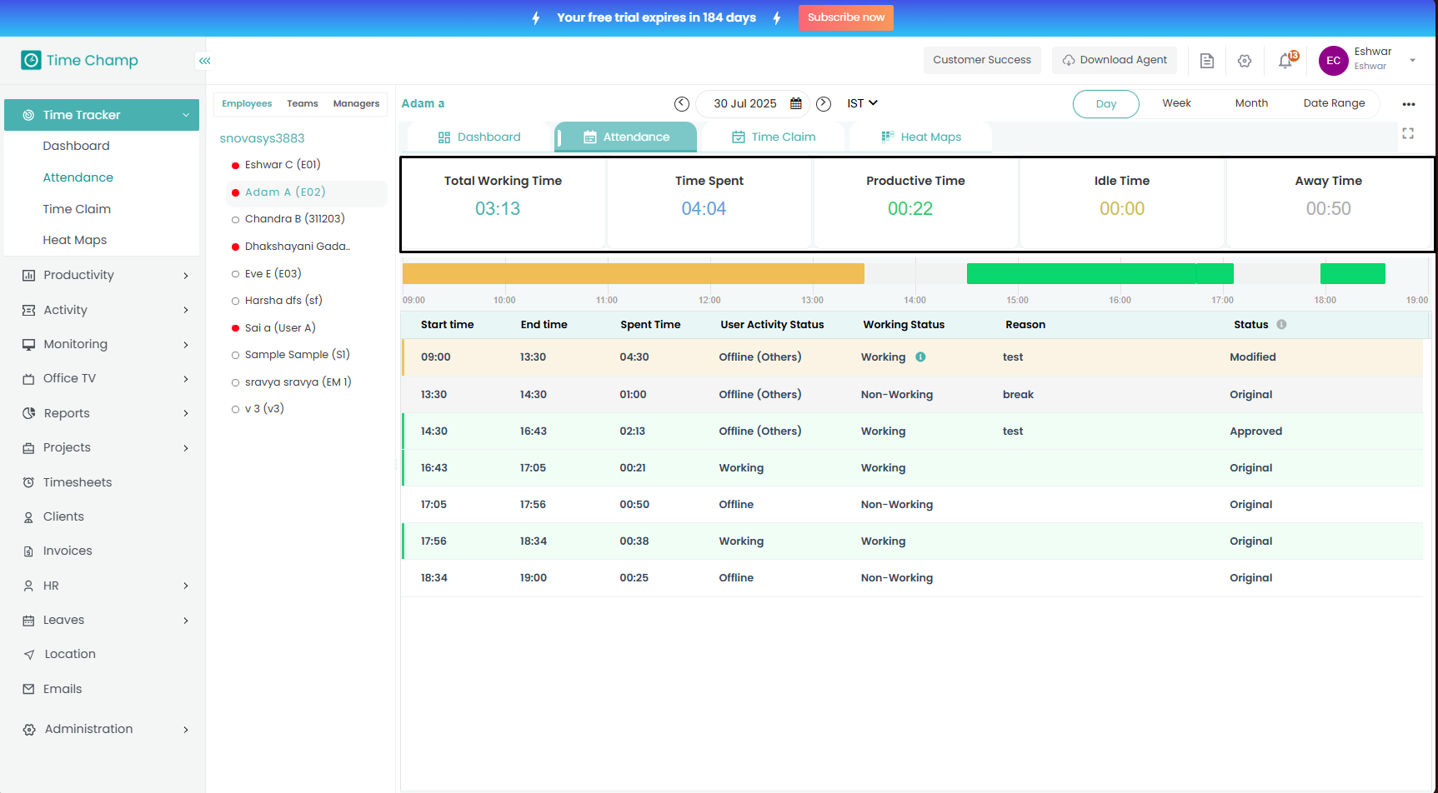
Task: Click the orange timeline bar segment
Action: (x=633, y=273)
